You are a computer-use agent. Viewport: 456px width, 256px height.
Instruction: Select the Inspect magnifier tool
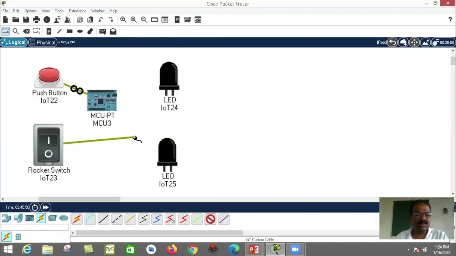[x=16, y=31]
